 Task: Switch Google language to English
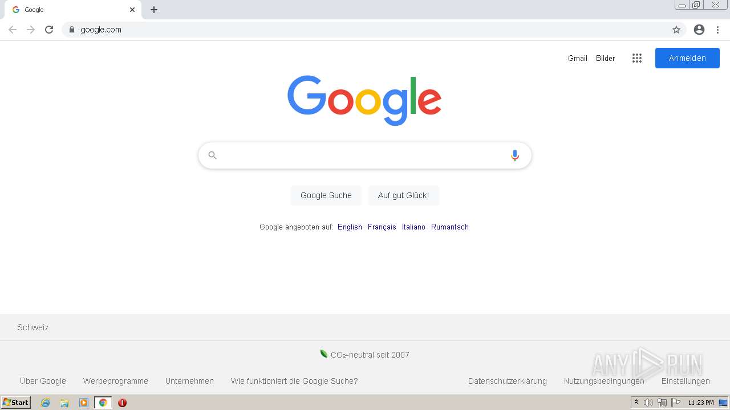point(350,227)
